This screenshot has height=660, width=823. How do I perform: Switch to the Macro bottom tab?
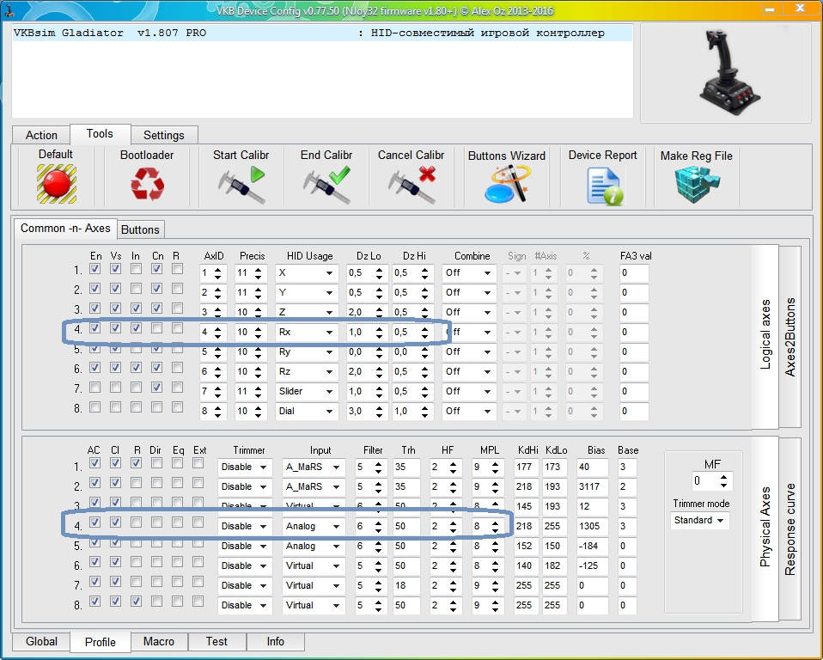(158, 641)
